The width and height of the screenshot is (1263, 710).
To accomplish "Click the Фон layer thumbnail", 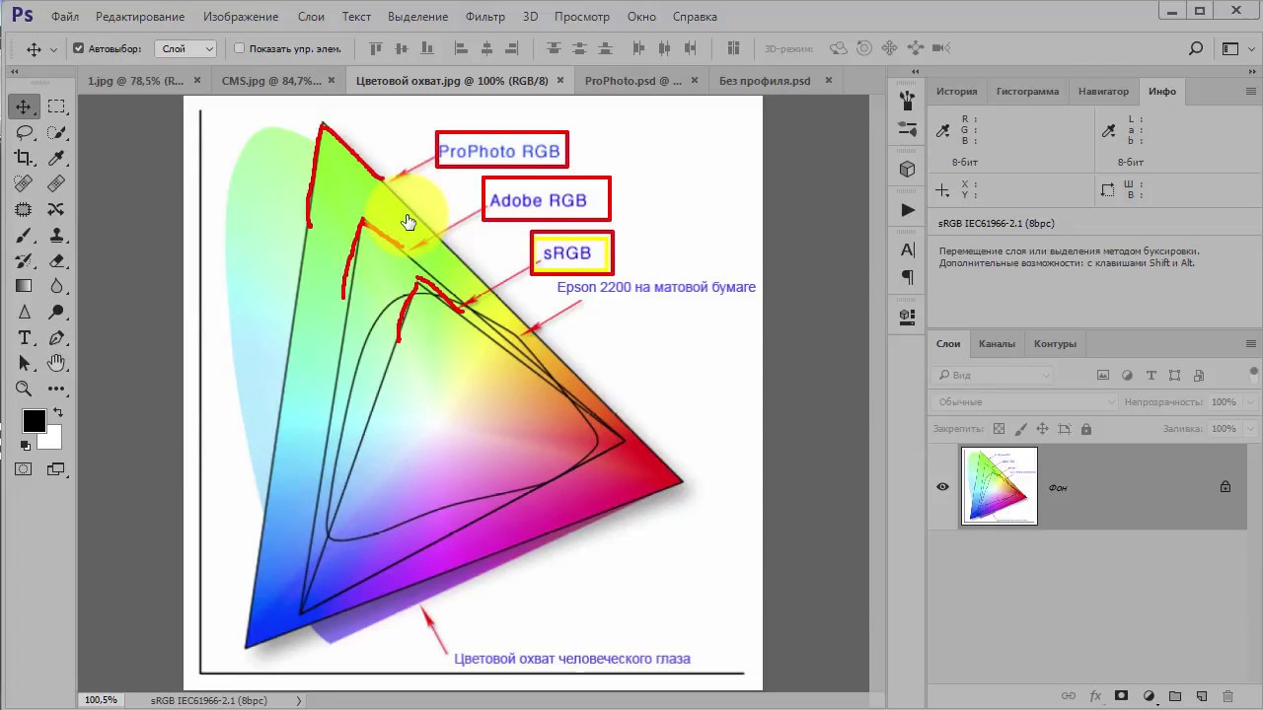I will pyautogui.click(x=1000, y=486).
